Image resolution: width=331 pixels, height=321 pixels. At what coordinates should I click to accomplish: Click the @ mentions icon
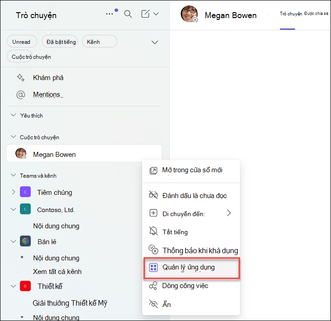pyautogui.click(x=21, y=94)
